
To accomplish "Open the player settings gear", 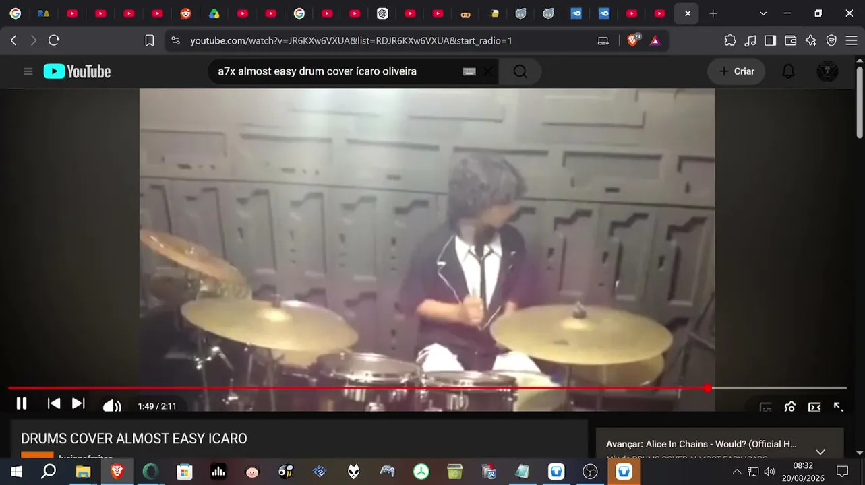I will click(x=789, y=407).
